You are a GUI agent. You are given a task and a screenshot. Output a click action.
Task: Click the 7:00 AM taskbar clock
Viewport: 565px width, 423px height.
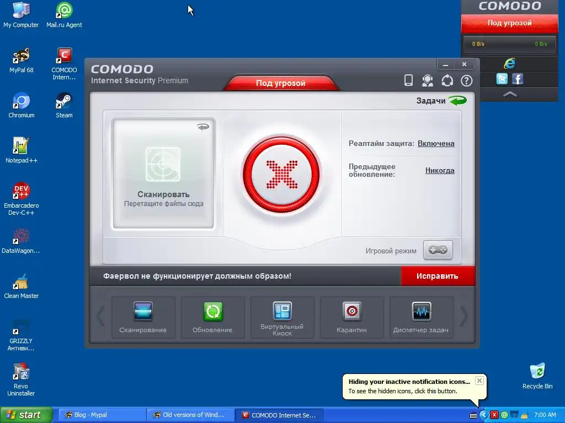pyautogui.click(x=545, y=415)
